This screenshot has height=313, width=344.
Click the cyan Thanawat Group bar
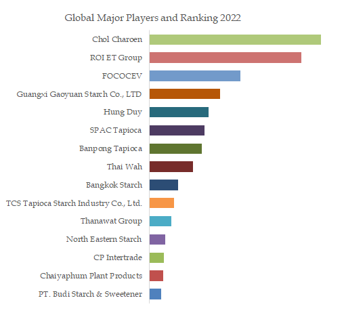coord(160,222)
